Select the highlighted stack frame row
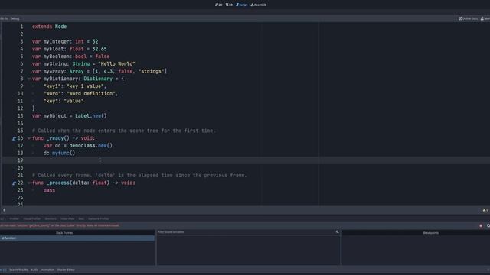 tap(77, 238)
